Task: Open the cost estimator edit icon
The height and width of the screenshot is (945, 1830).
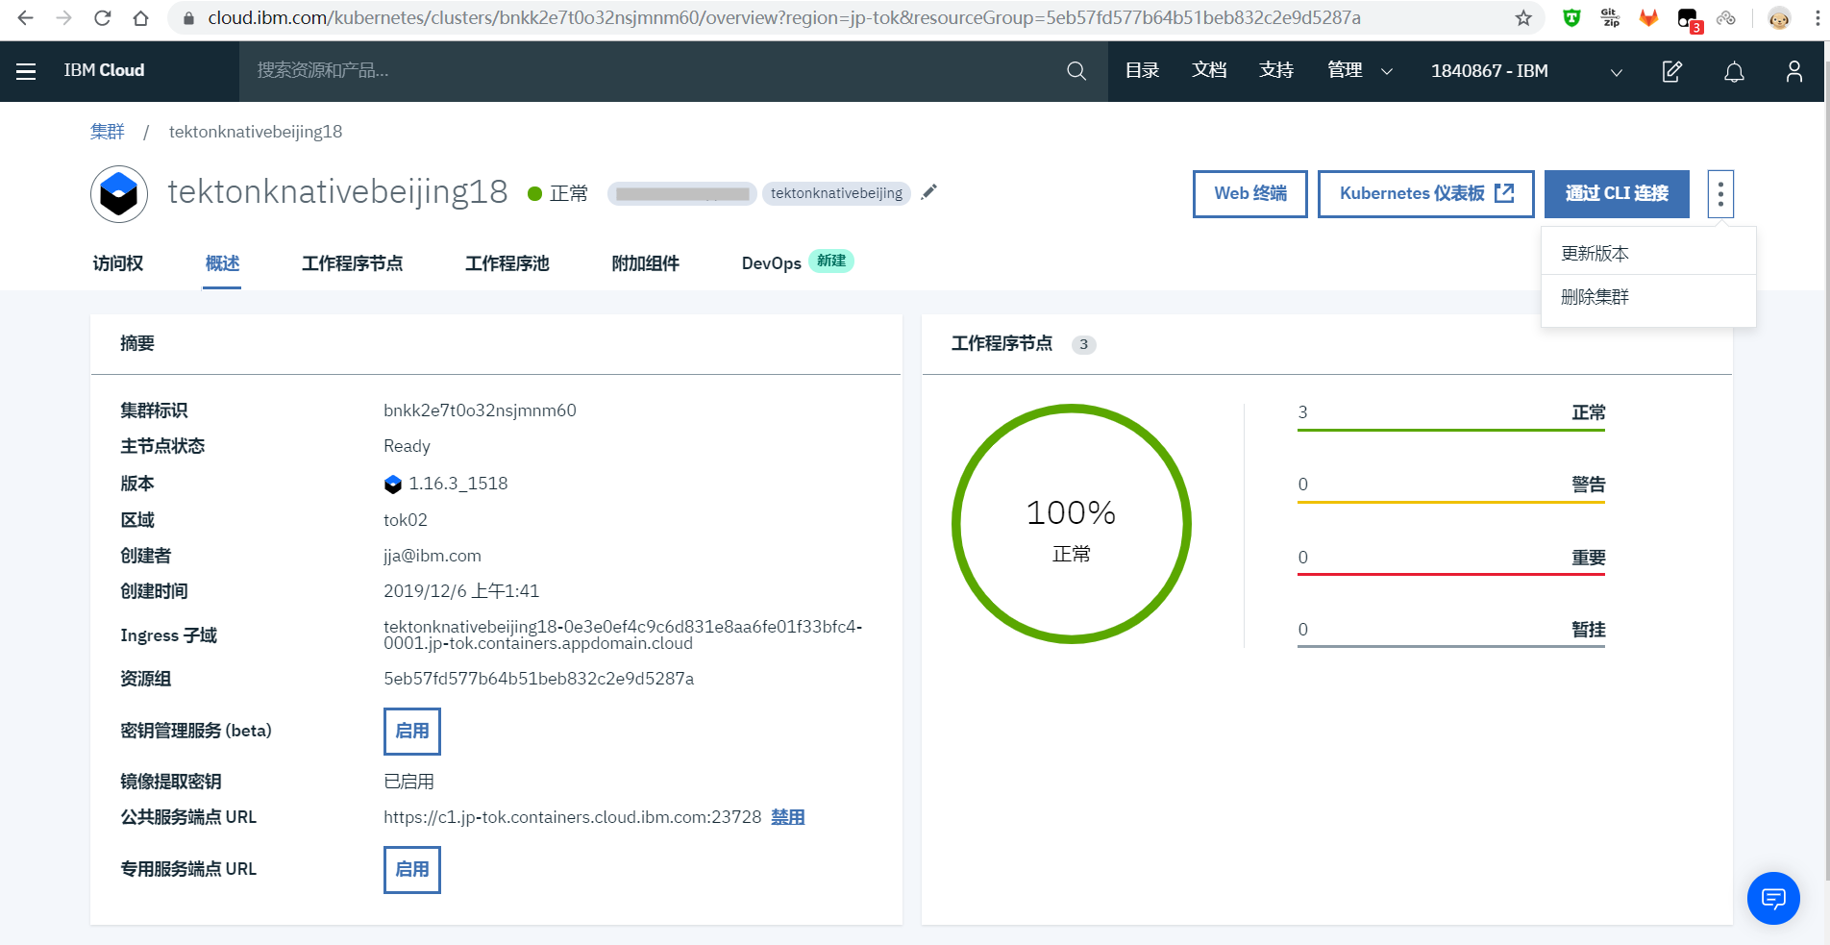Action: [1672, 71]
